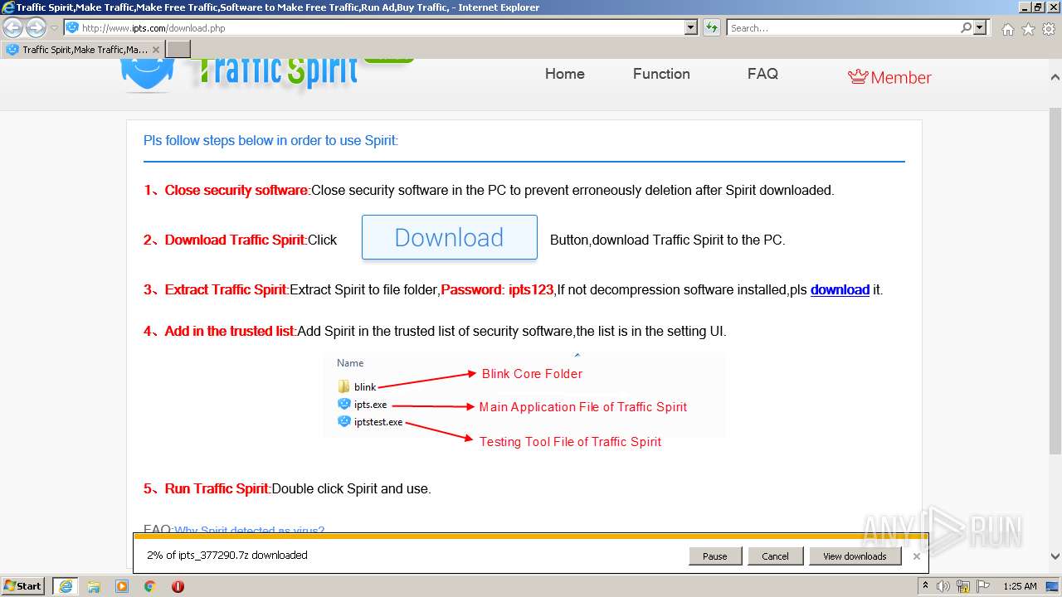Screen dimensions: 1062x597
Task: Cancel the ipts file download
Action: click(775, 556)
